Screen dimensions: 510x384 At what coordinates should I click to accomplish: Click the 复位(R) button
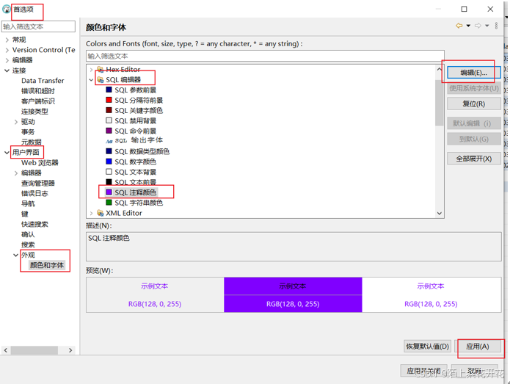(473, 104)
